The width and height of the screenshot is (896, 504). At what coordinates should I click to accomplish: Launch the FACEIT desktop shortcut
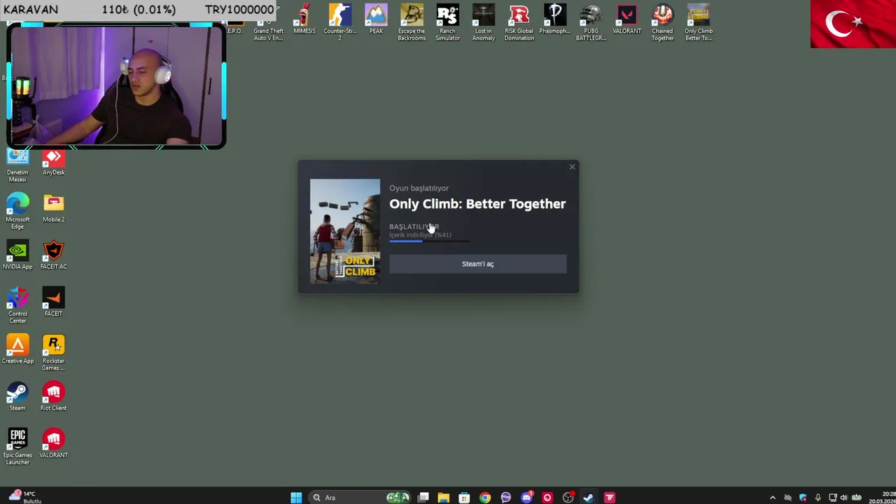(x=53, y=302)
